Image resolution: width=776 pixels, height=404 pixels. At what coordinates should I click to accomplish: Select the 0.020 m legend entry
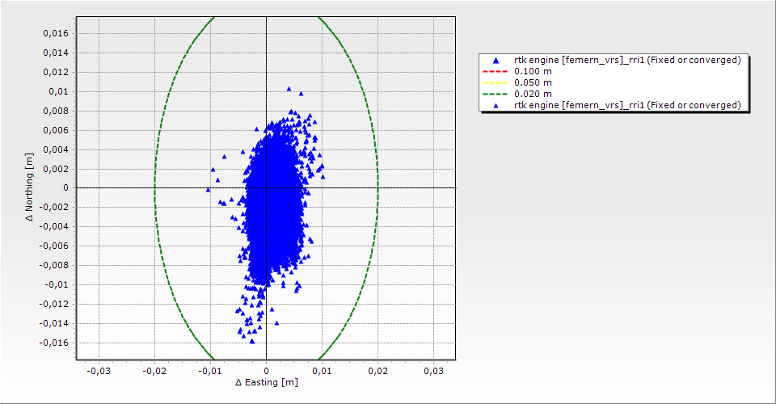tap(533, 94)
